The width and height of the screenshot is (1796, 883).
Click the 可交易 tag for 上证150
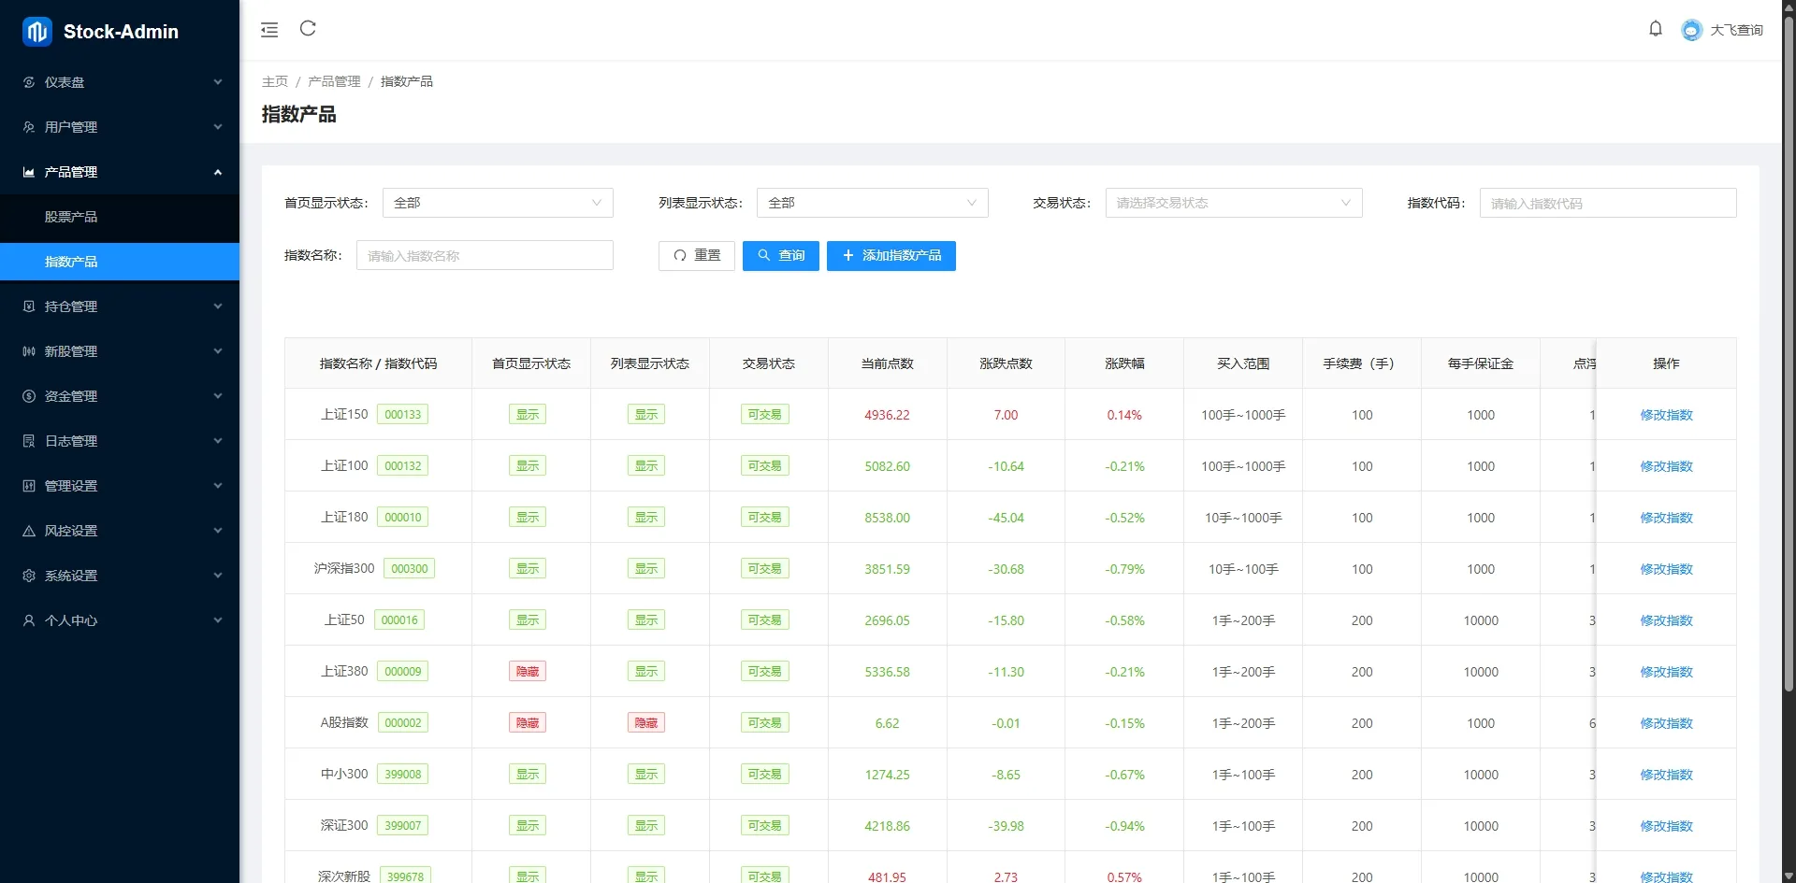click(764, 415)
